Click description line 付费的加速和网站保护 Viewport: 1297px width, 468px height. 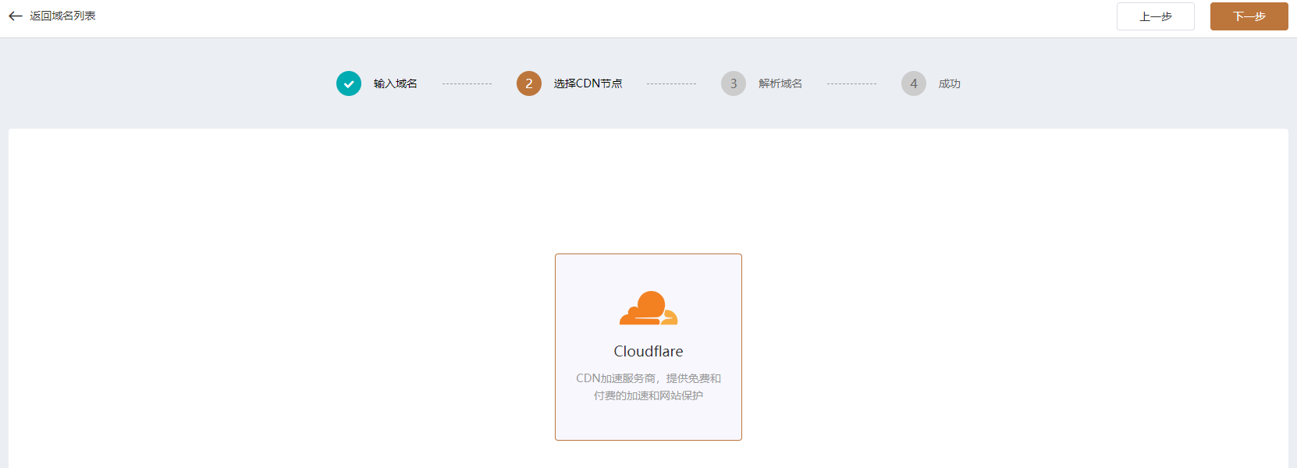[648, 395]
